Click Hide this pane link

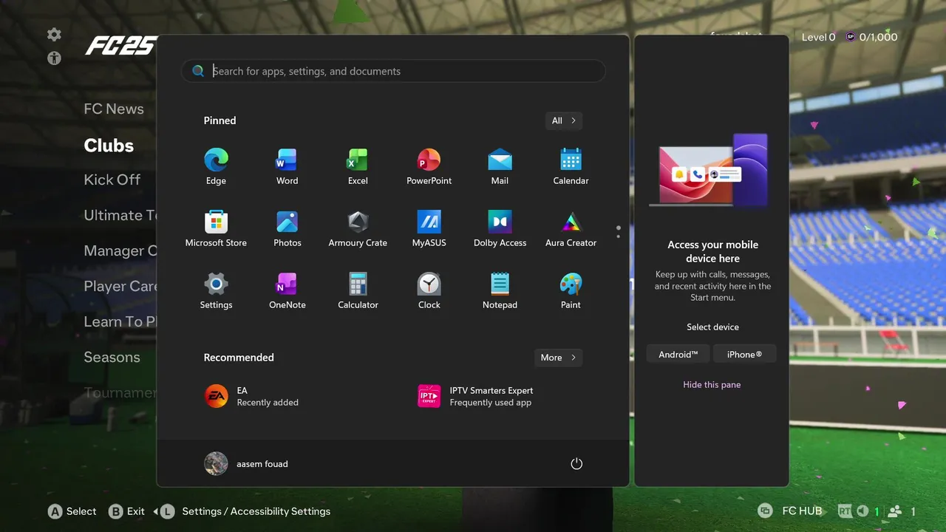click(712, 385)
